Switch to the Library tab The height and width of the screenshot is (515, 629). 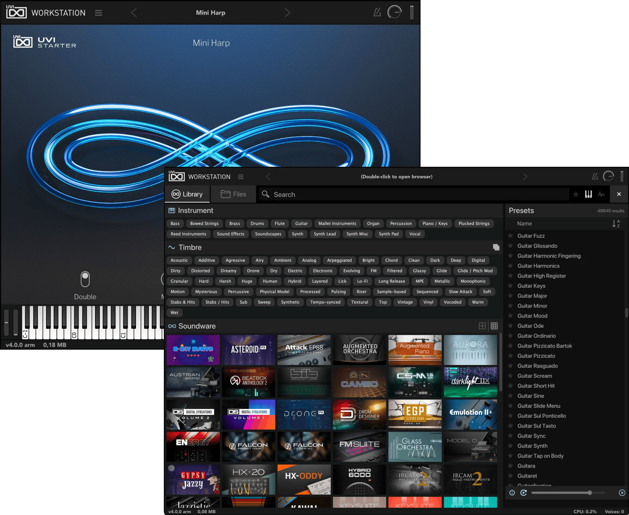tap(187, 194)
